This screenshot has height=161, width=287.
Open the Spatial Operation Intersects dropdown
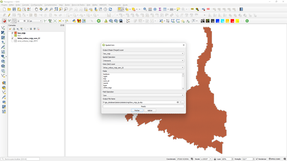(143, 61)
